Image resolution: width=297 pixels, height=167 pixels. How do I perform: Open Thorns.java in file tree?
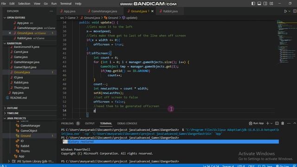point(21,88)
